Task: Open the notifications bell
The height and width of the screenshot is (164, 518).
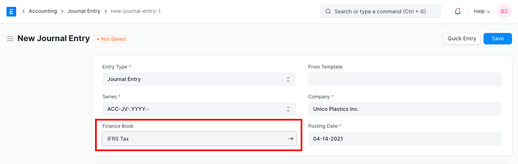Action: 458,11
